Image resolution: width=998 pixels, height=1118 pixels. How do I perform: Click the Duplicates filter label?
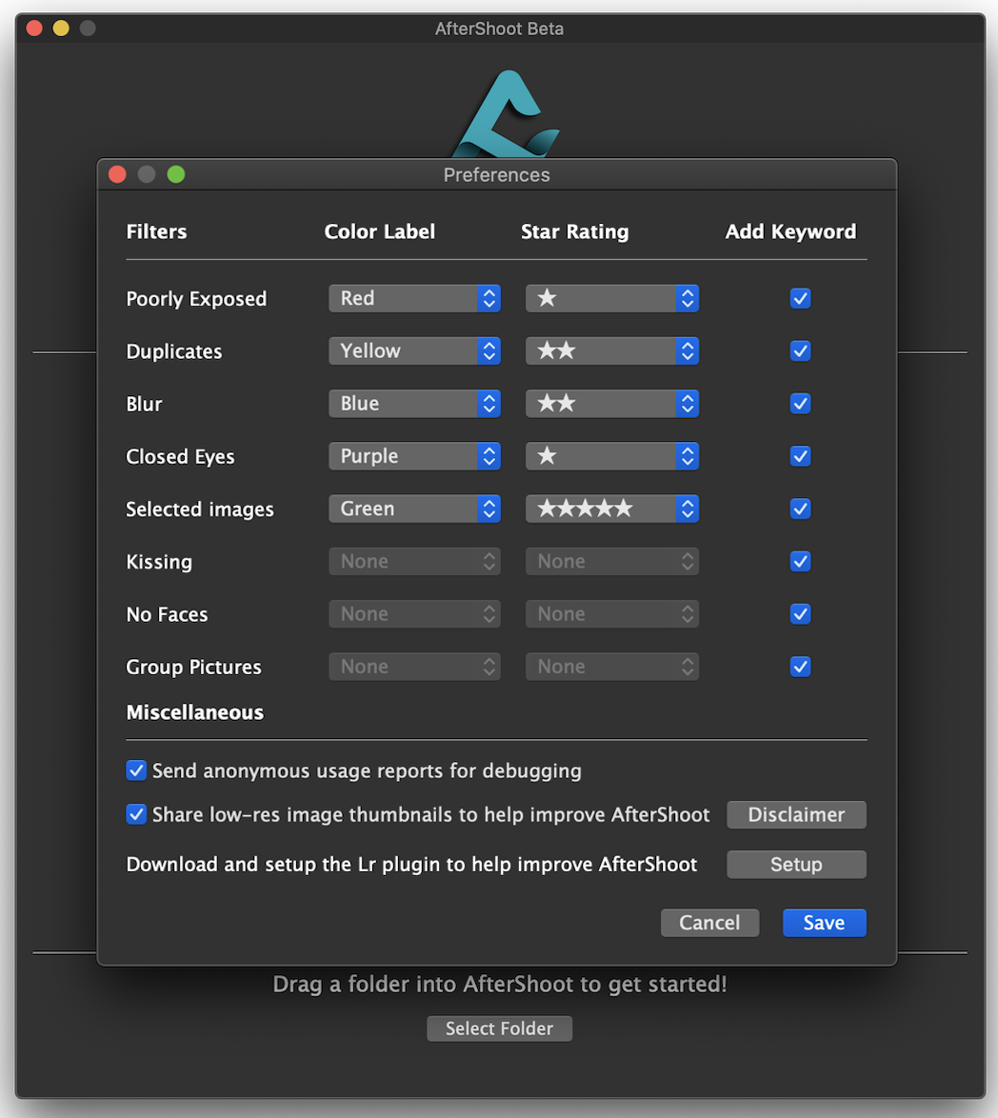pos(174,351)
